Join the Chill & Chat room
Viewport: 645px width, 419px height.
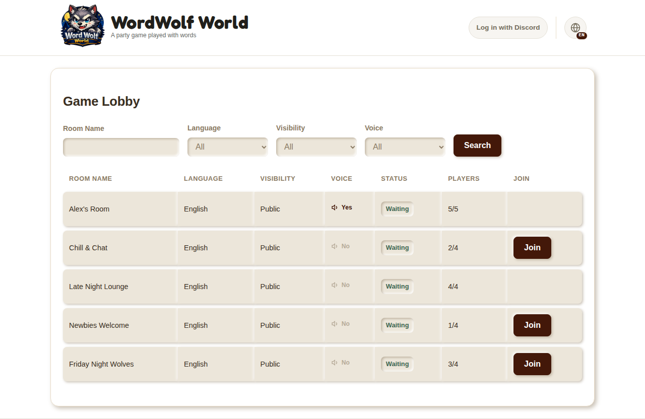532,248
